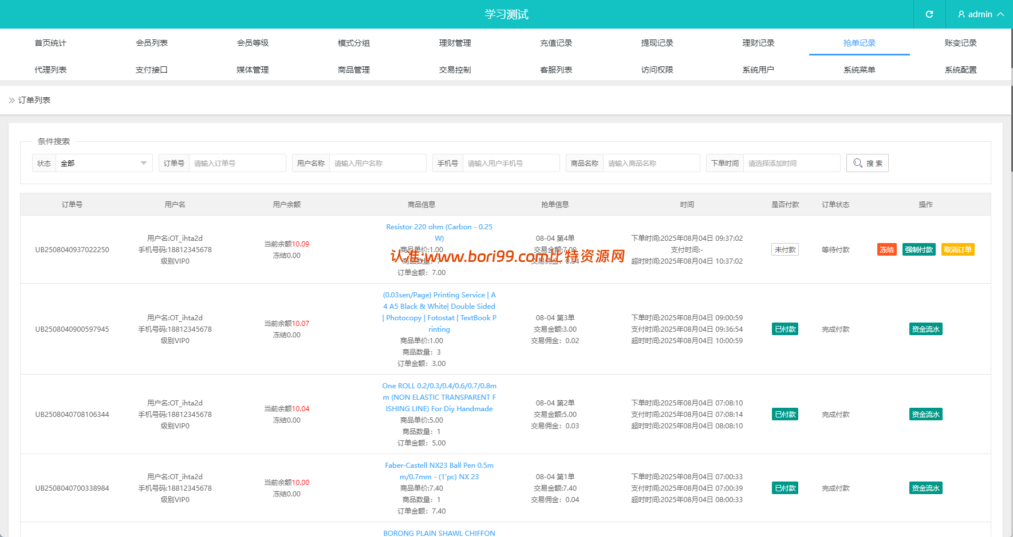
Task: Open the Faber-Castell NX23 Ball Pen link
Action: tap(439, 471)
